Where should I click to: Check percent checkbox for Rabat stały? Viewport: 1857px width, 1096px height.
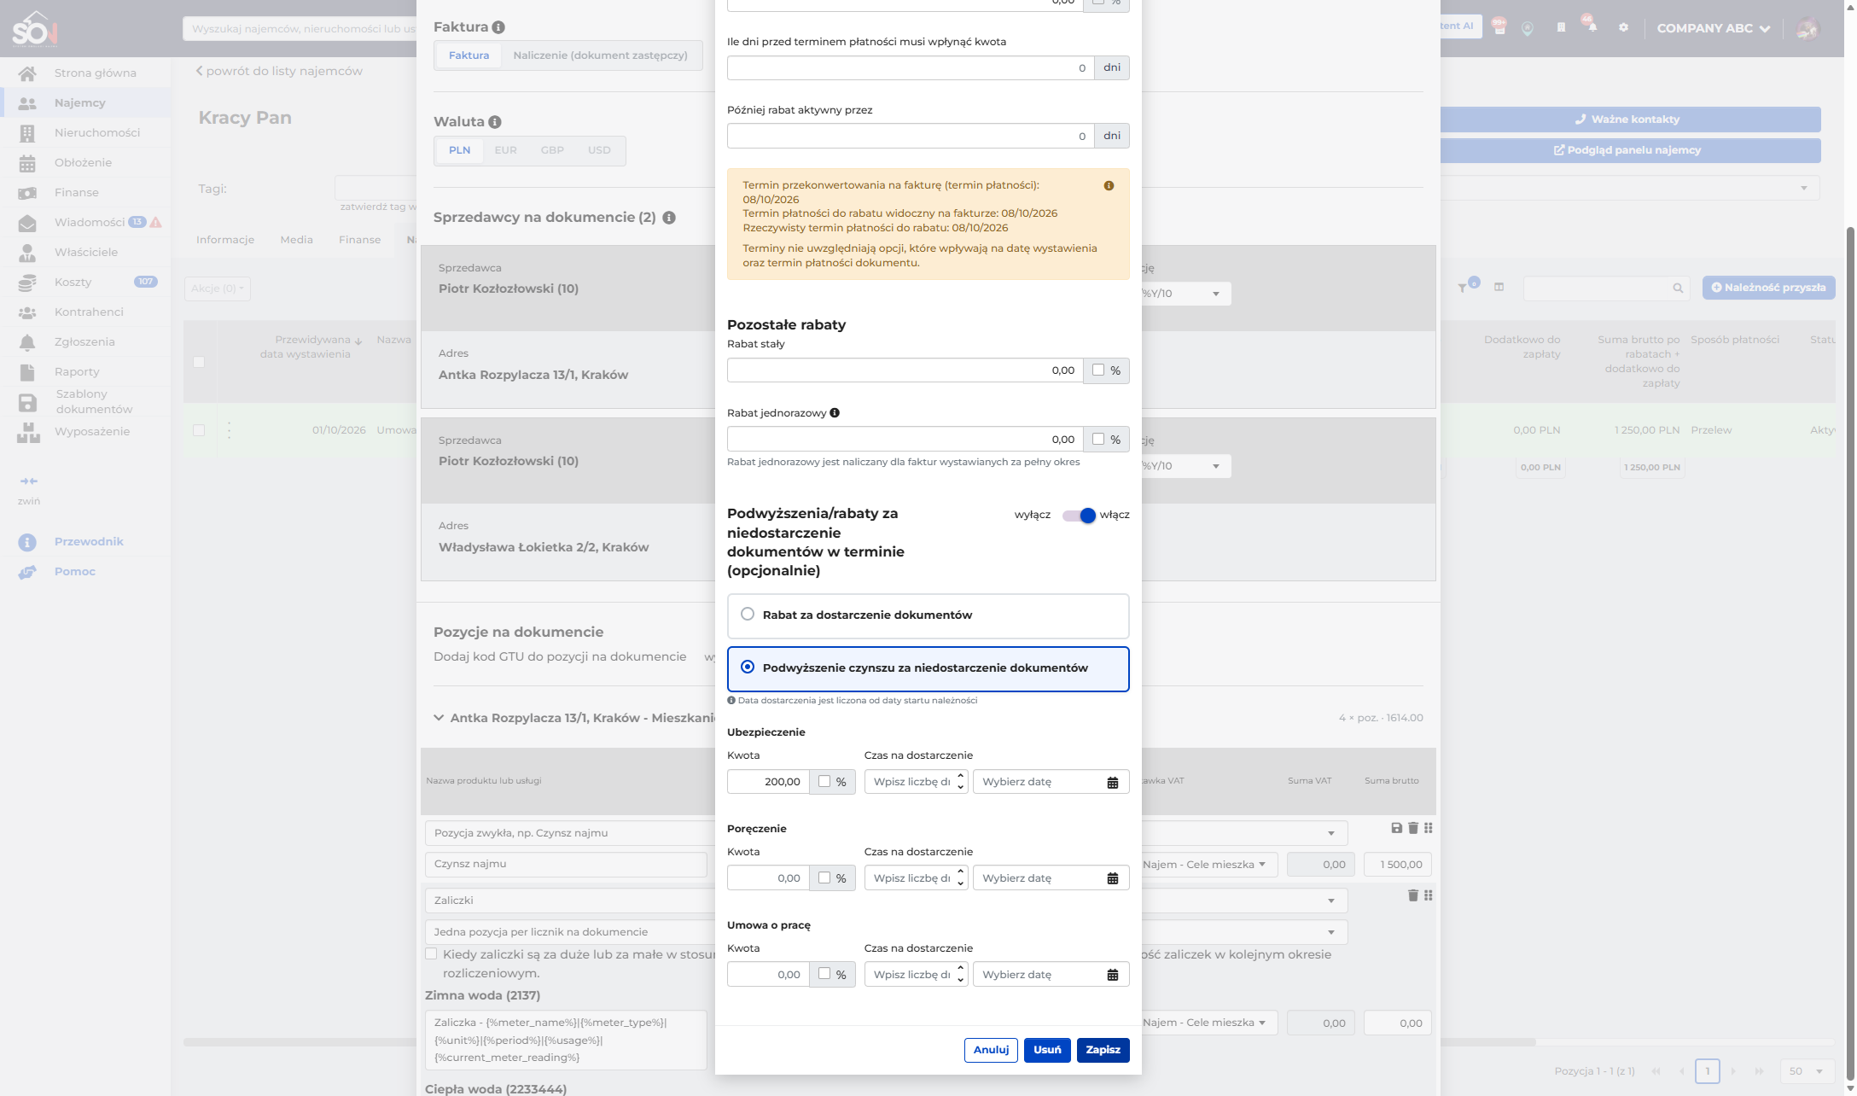pyautogui.click(x=1098, y=370)
